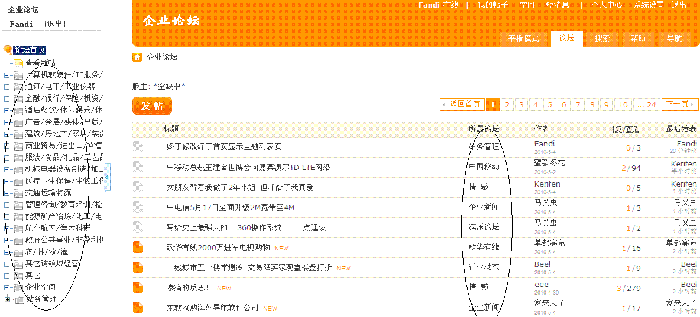Open post 中移动总裁王建宙世博会向嘉宾演示TD-LTE网络
700x317 pixels.
[249, 167]
